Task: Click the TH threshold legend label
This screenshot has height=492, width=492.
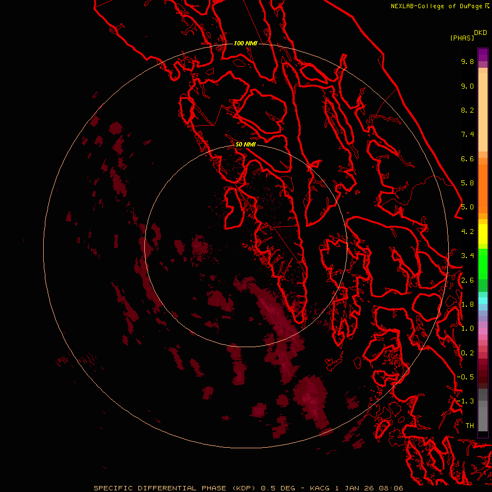Action: coord(470,426)
